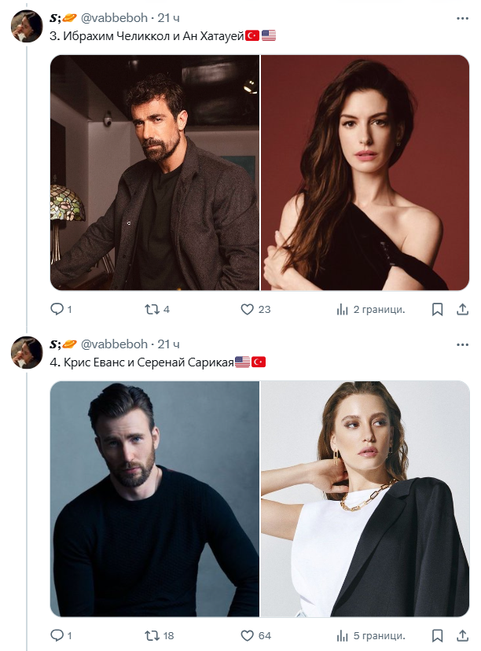481x651 pixels.
Task: Like the tweet with 23 likes
Action: [248, 309]
